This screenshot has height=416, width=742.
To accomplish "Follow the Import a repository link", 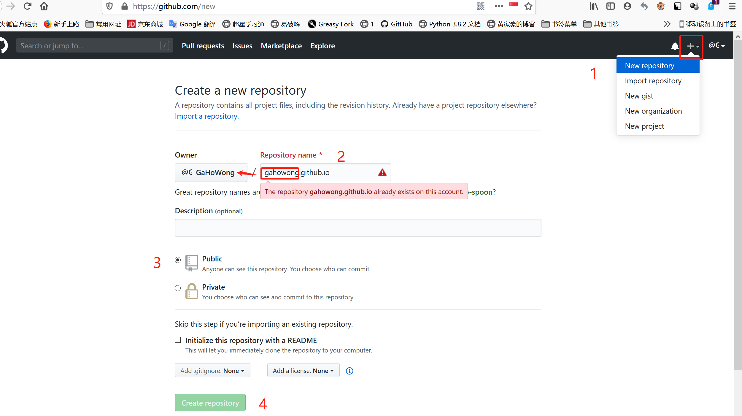I will [206, 116].
